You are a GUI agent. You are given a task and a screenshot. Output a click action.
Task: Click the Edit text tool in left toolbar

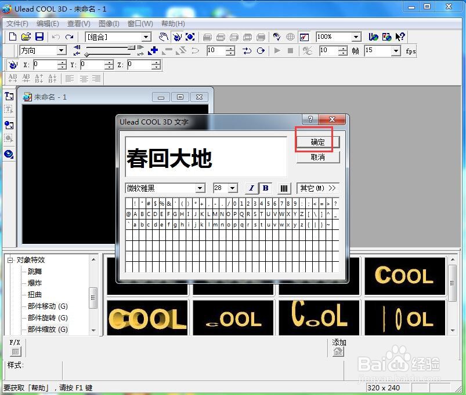(9, 109)
